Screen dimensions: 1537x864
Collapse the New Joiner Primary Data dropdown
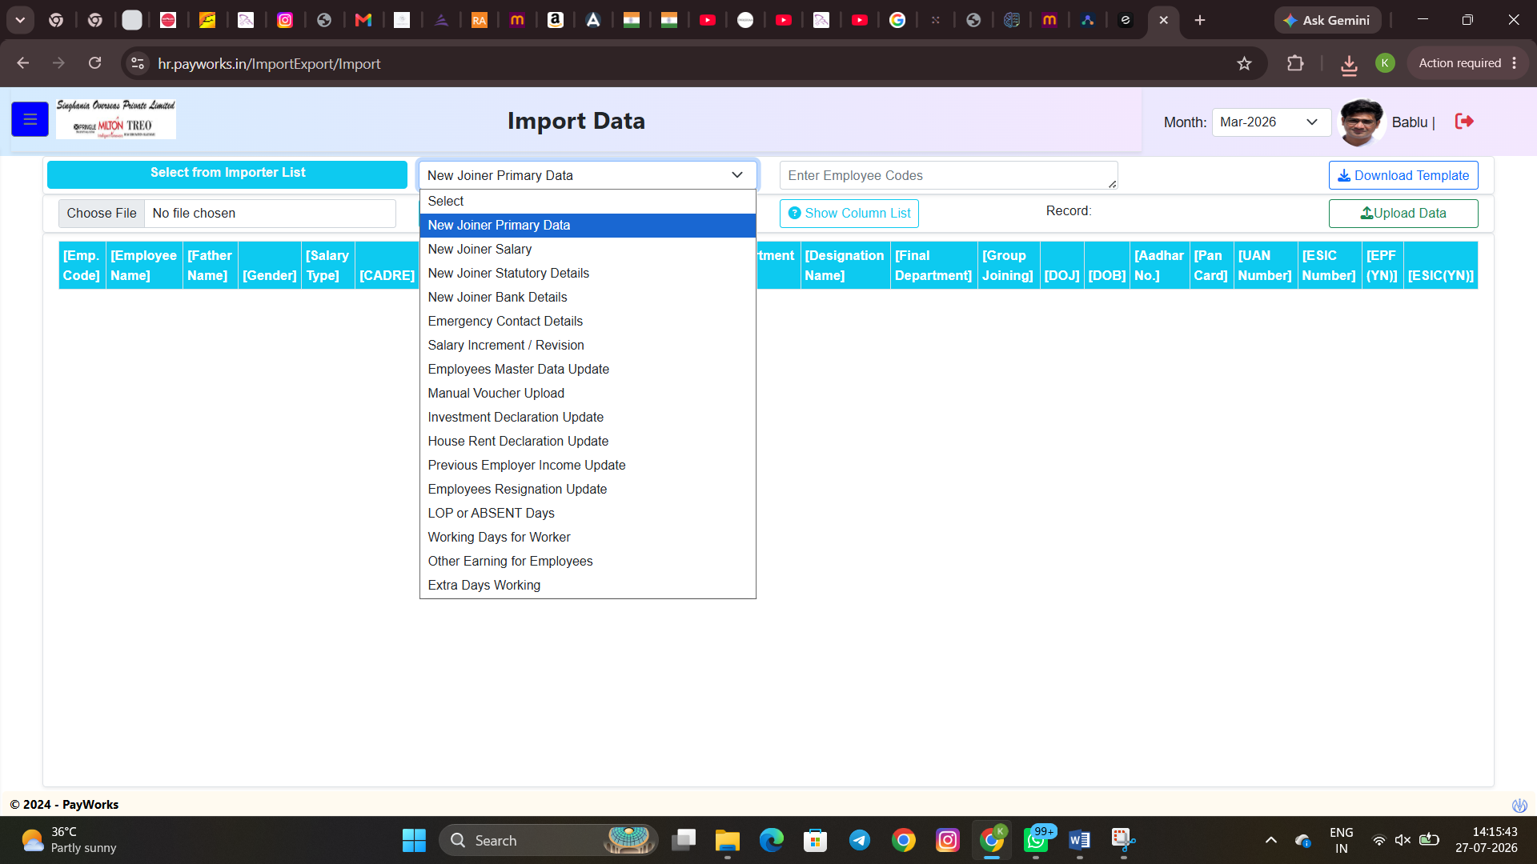click(x=588, y=175)
